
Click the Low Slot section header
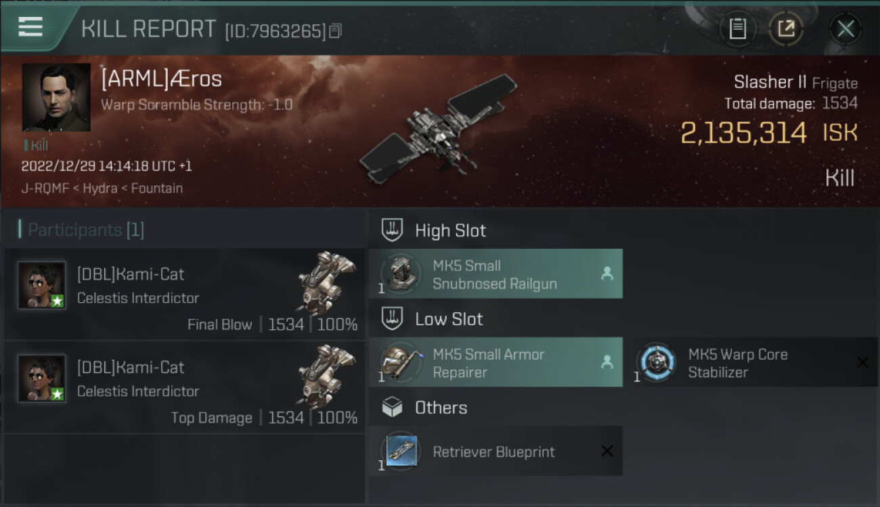pos(449,319)
